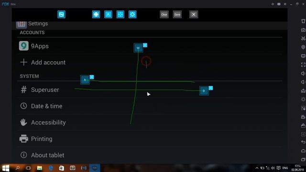Screen dimensions: 306x172
Task: Select the crosshair aim mapping tool
Action: pyautogui.click(x=120, y=14)
